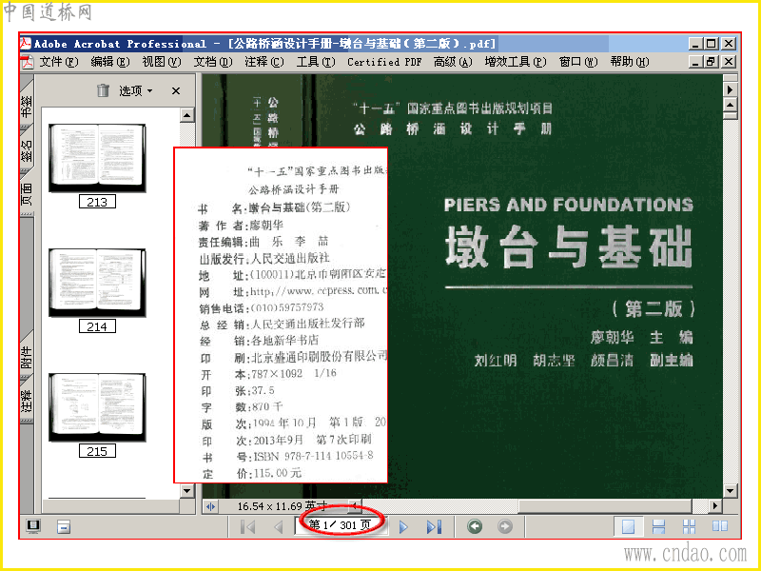The width and height of the screenshot is (761, 571).
Task: Switch to facing pages layout
Action: pyautogui.click(x=720, y=526)
